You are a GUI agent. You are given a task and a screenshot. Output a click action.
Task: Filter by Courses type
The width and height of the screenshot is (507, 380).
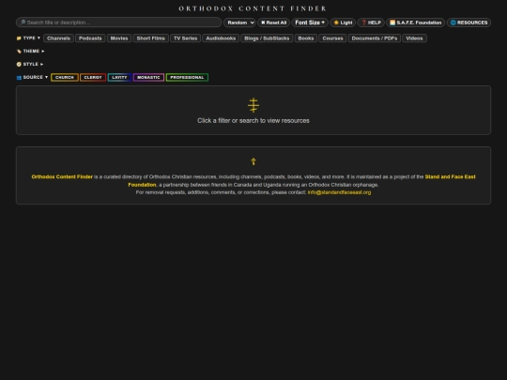pyautogui.click(x=332, y=38)
